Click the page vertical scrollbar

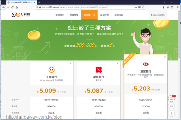(x=179, y=36)
